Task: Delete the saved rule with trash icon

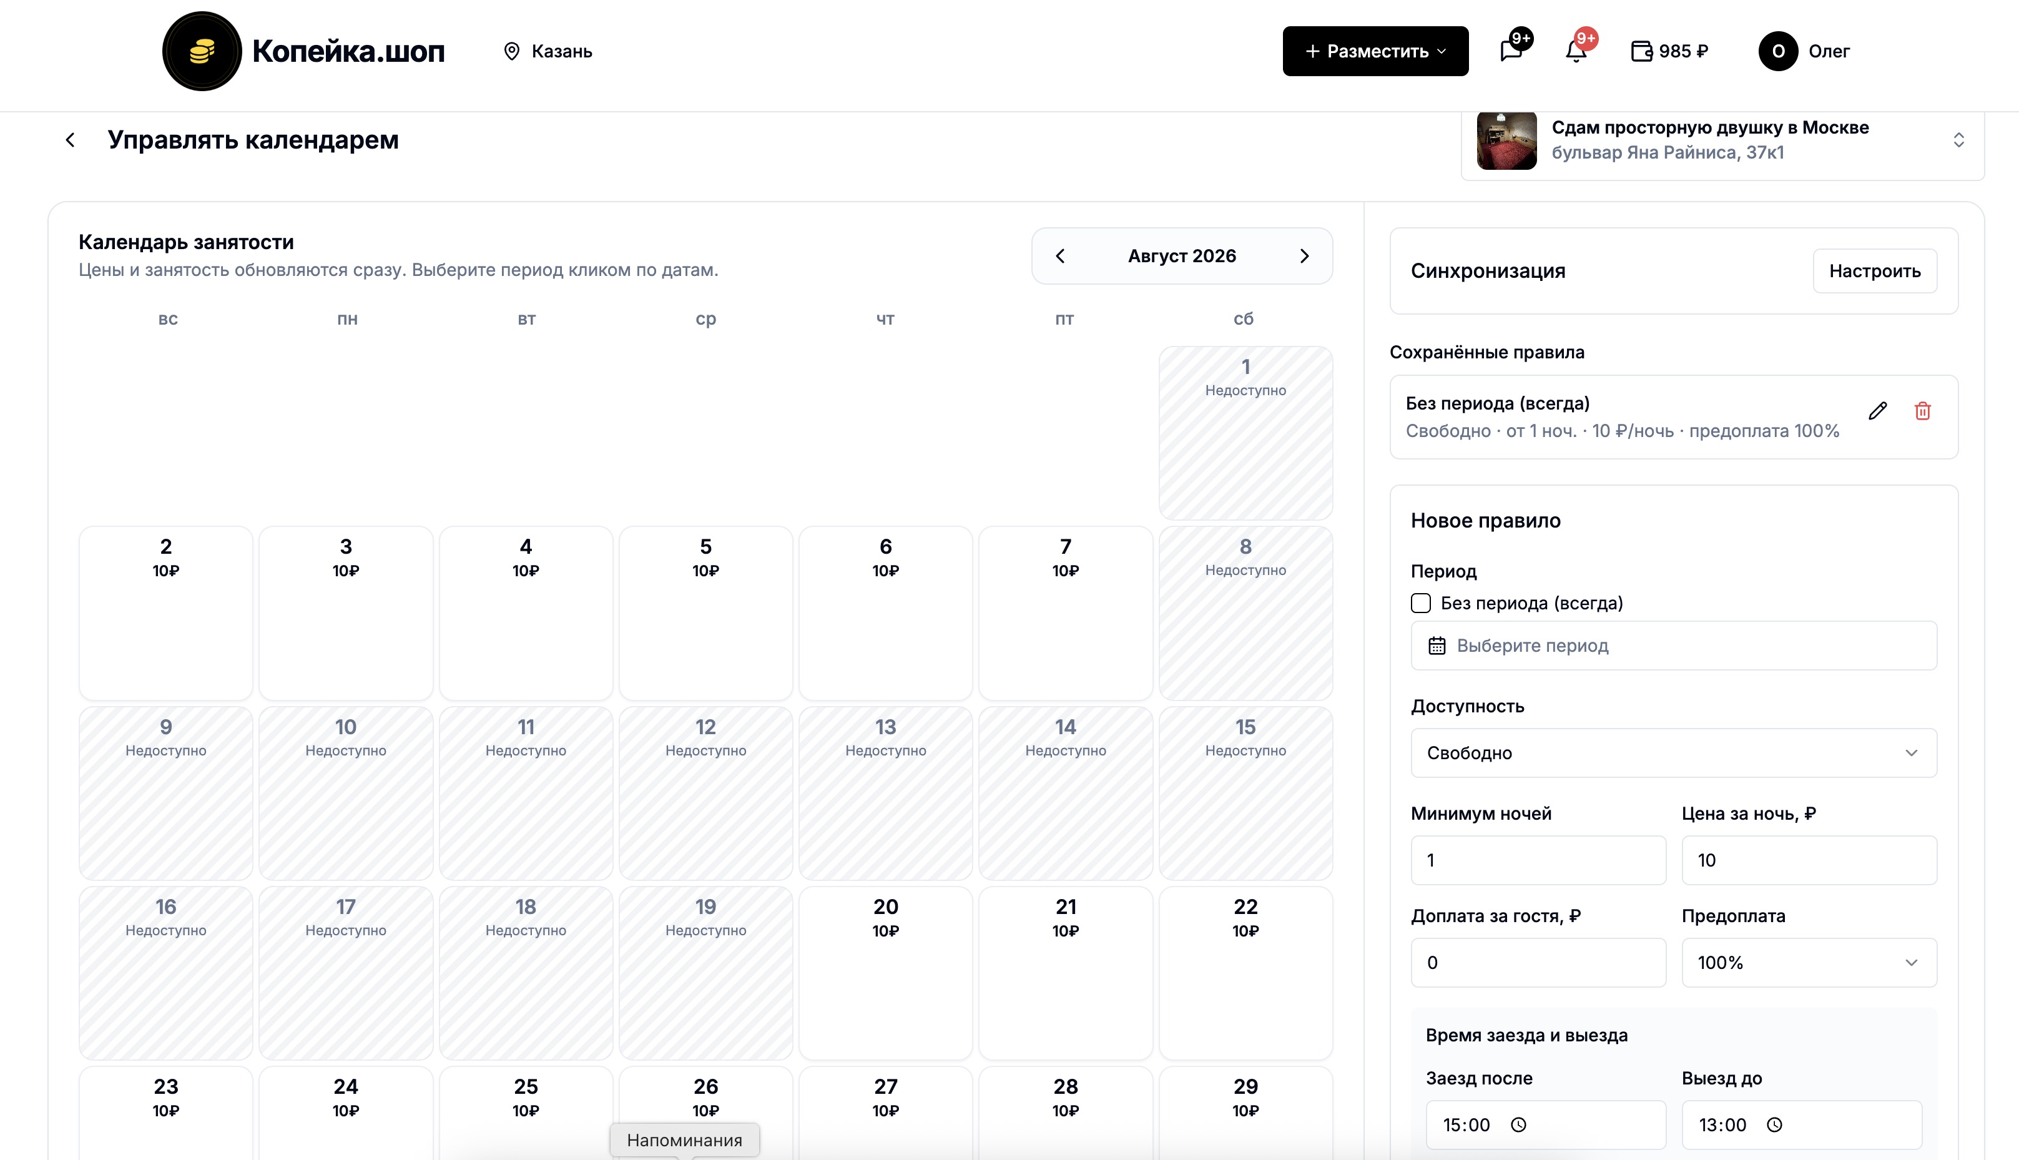Action: 1923,411
